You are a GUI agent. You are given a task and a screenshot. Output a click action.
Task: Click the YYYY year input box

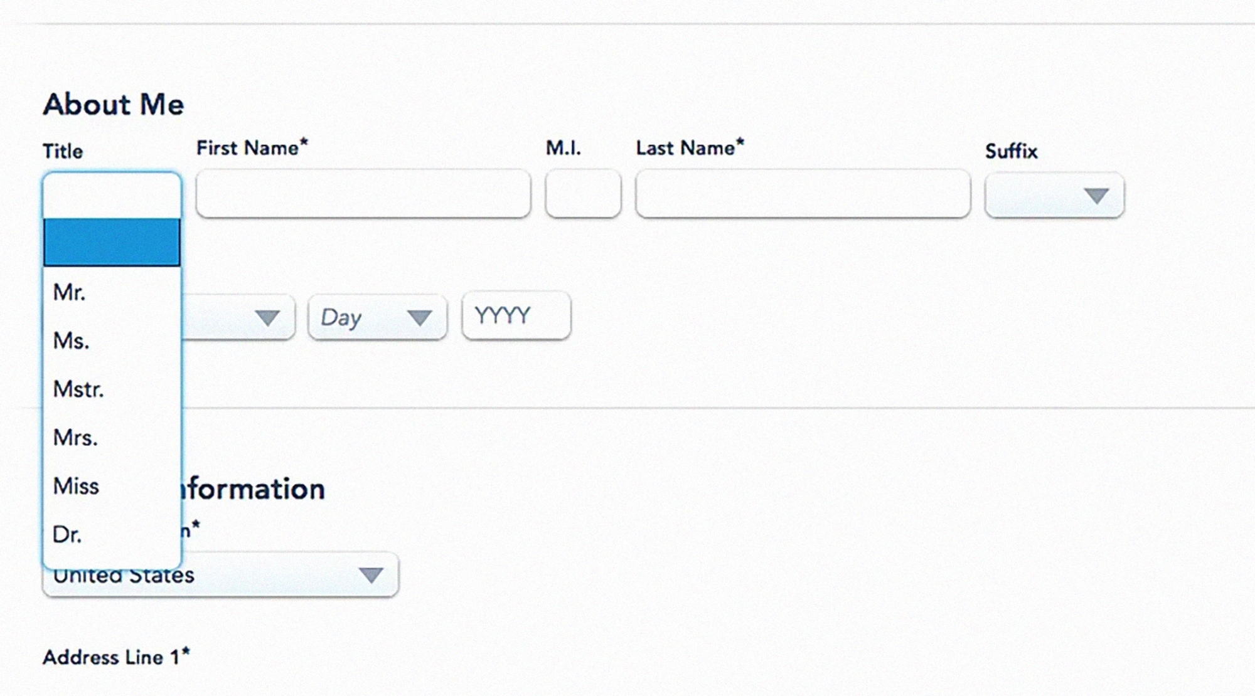(x=515, y=316)
